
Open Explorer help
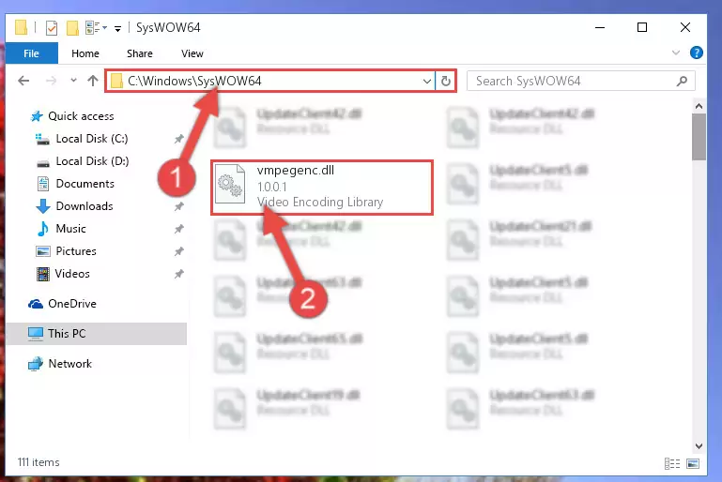point(697,53)
